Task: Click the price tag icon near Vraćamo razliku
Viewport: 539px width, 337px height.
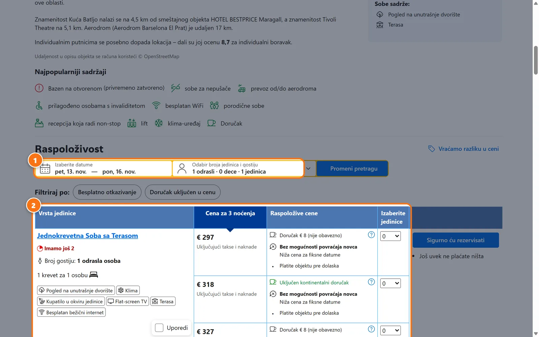Action: point(432,149)
